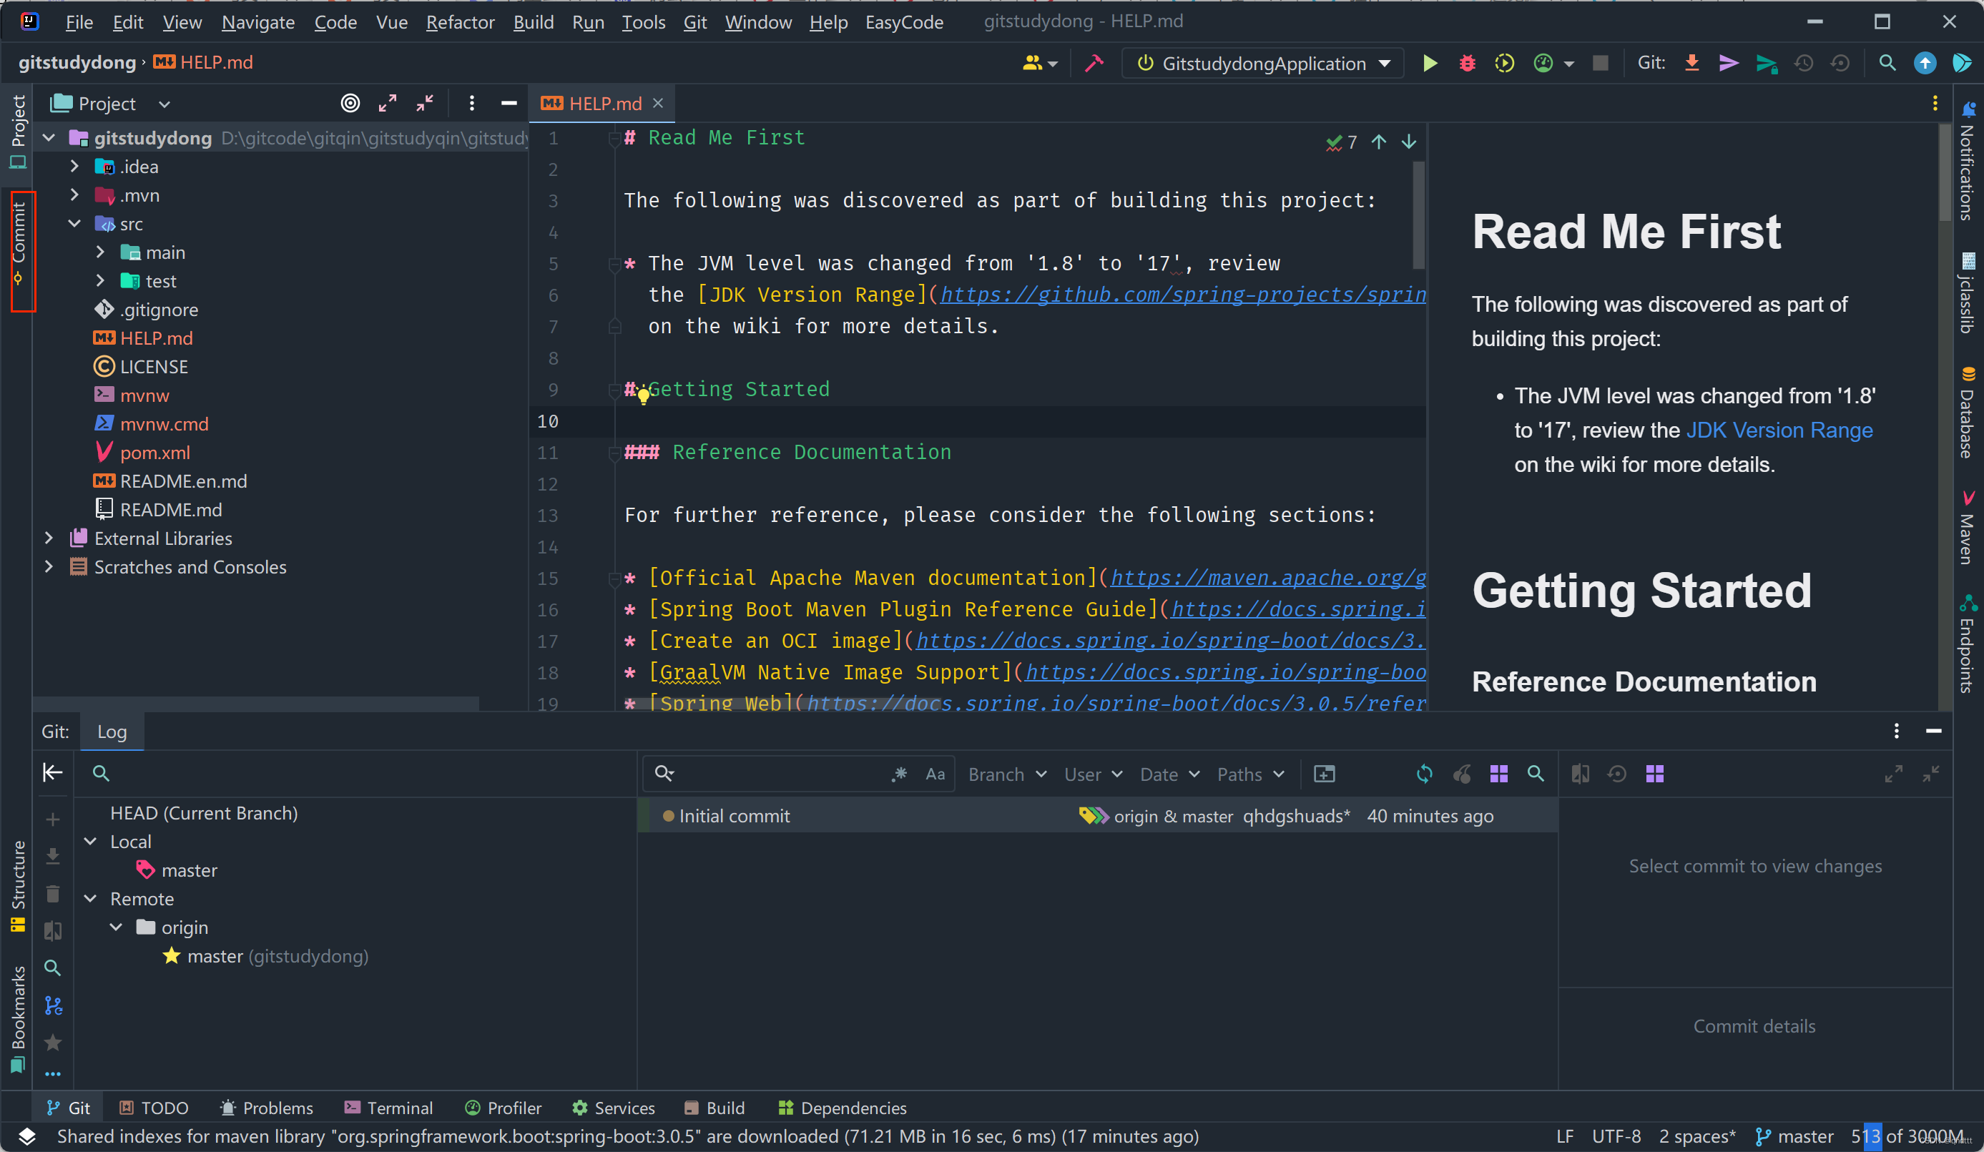Toggle regex search in Git log filter
Screen dimensions: 1984x1152
899,774
